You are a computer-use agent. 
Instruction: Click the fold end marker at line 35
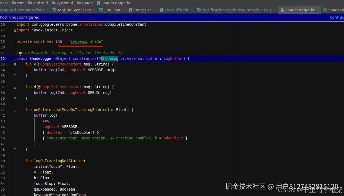(x=15, y=76)
